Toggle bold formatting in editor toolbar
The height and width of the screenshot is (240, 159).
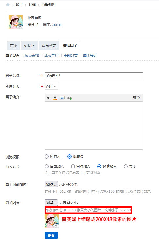48,98
